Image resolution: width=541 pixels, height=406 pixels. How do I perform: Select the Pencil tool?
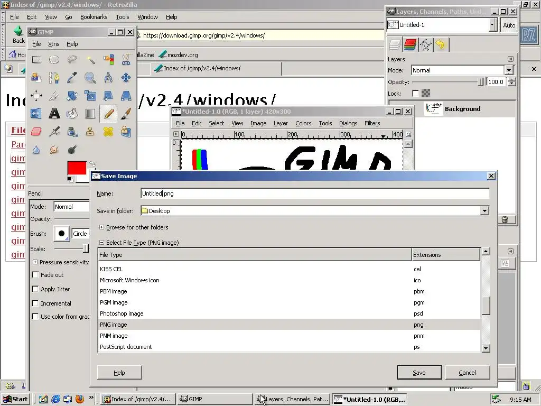click(108, 114)
